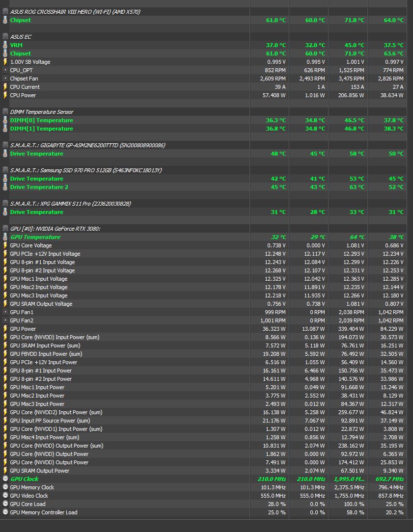
Task: Click the bolt icon beside CPU Current
Action: click(x=5, y=87)
